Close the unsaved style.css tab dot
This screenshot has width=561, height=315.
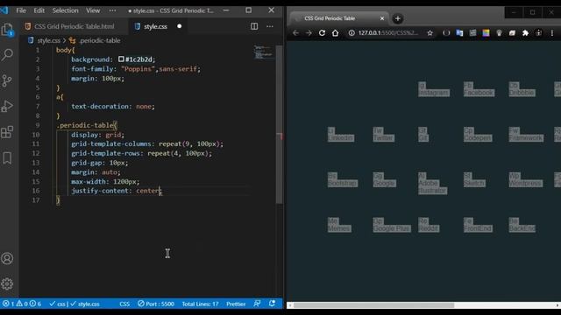pos(179,26)
